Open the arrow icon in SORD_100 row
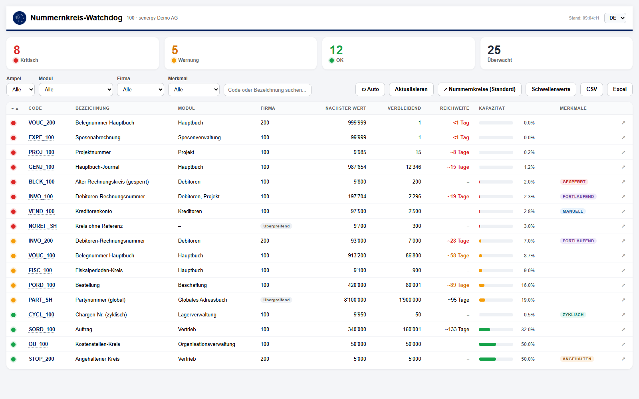 click(x=623, y=330)
